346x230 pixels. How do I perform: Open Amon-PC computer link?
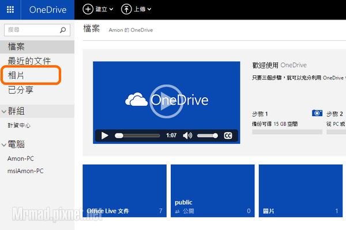[22, 158]
